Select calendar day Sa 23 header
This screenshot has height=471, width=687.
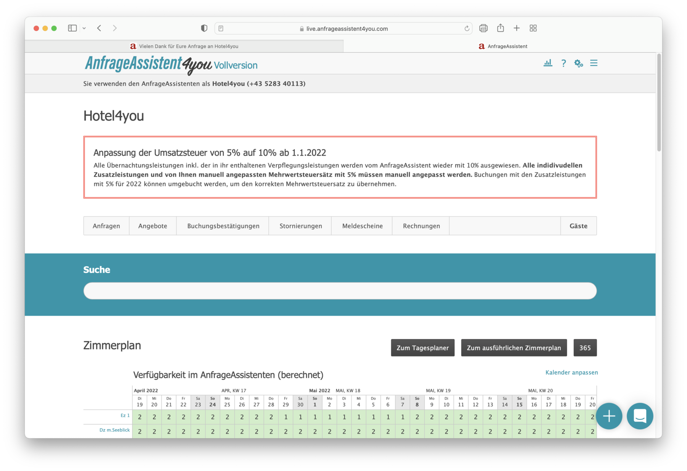coord(198,402)
